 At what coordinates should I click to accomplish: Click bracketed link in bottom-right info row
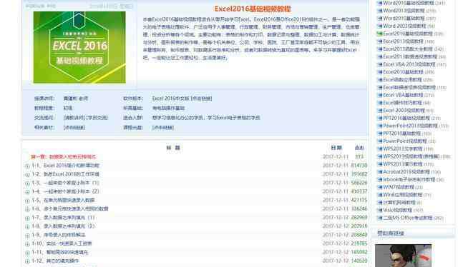click(x=163, y=127)
